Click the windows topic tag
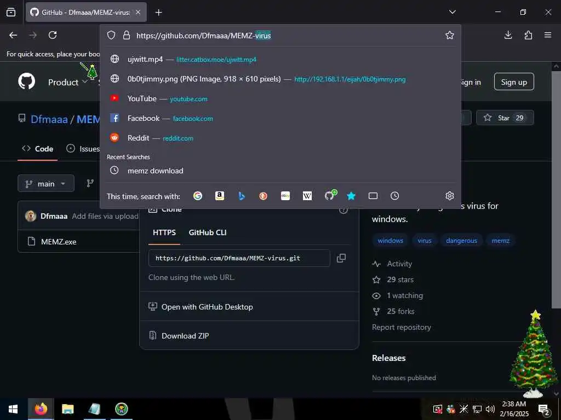The image size is (561, 420). (x=390, y=241)
